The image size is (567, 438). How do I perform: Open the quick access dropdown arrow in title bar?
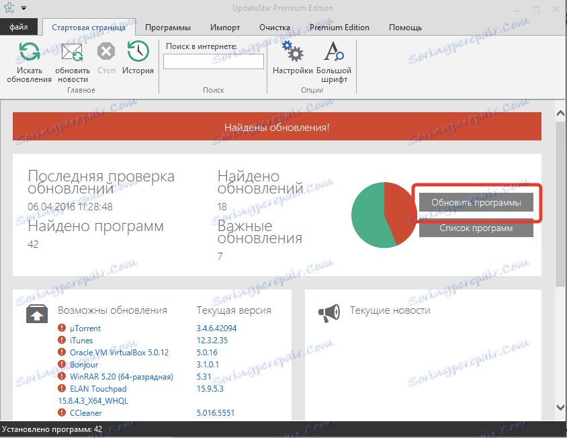(x=24, y=8)
